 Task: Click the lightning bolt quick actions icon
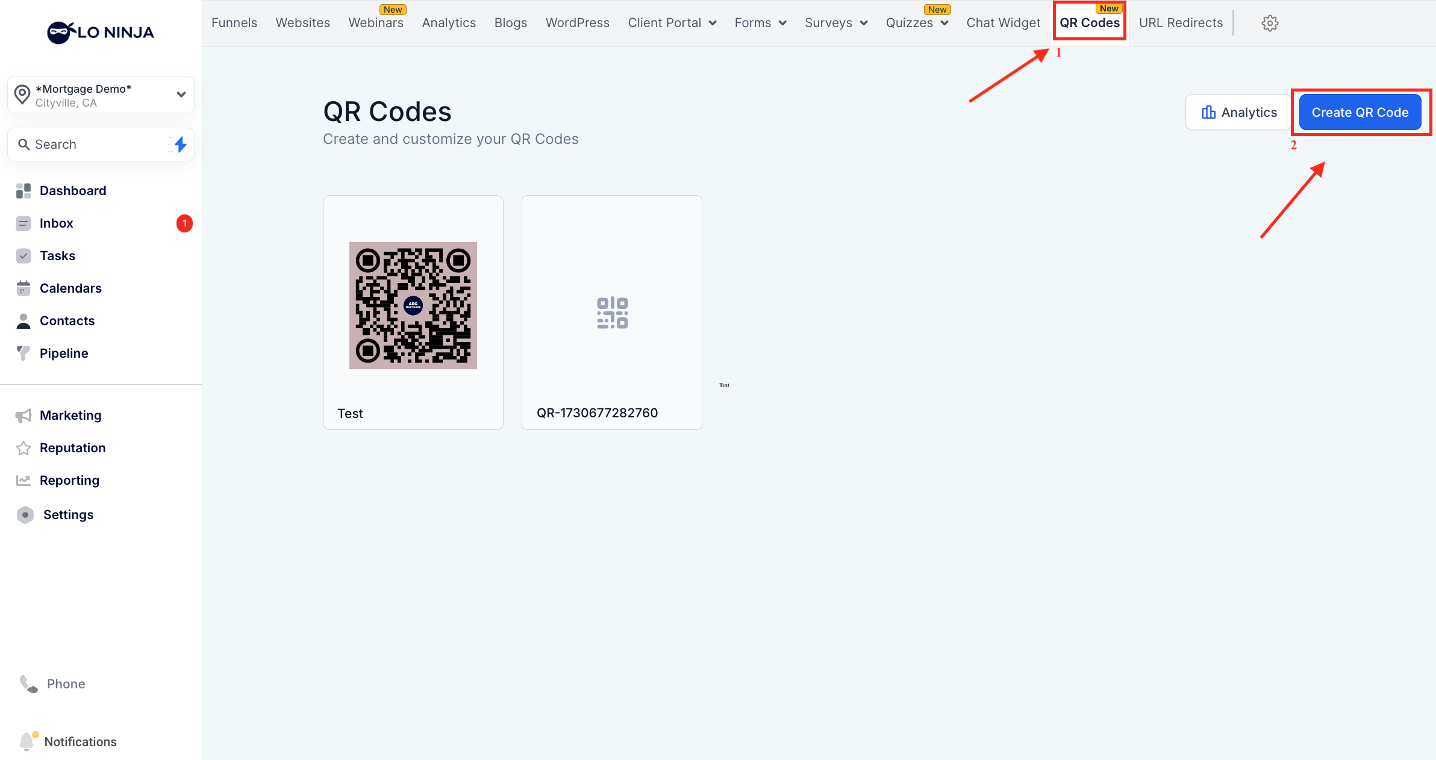tap(180, 145)
